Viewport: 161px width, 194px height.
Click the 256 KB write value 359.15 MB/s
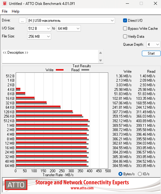point(122,116)
